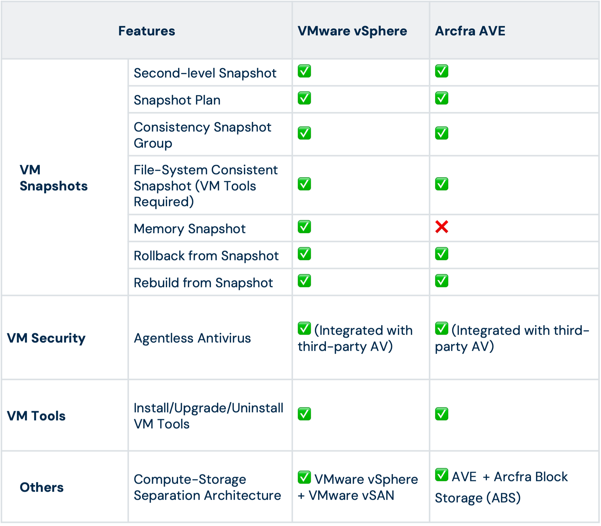
Task: Select the Features column header
Action: click(147, 31)
